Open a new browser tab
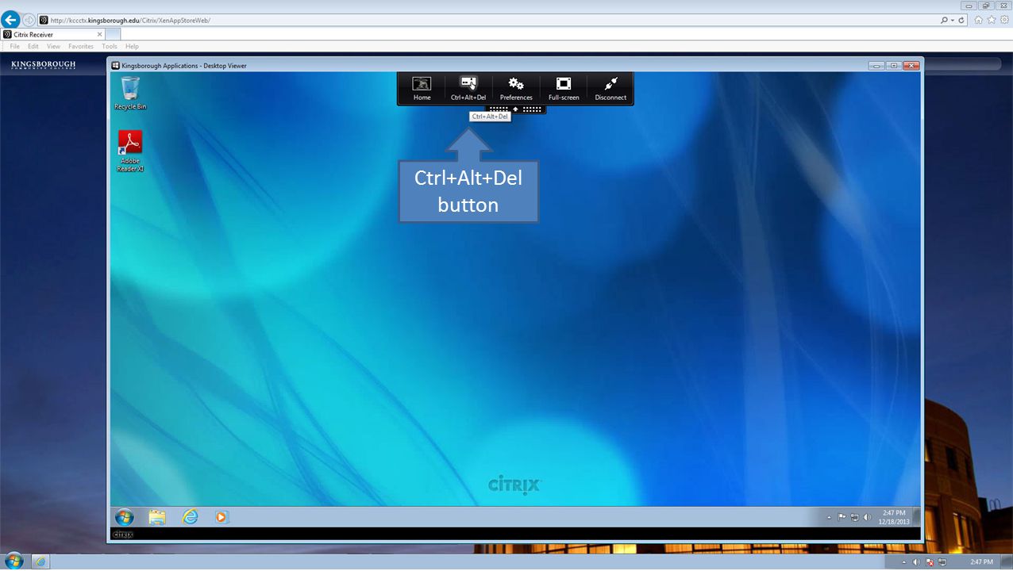The image size is (1013, 571). coord(113,34)
